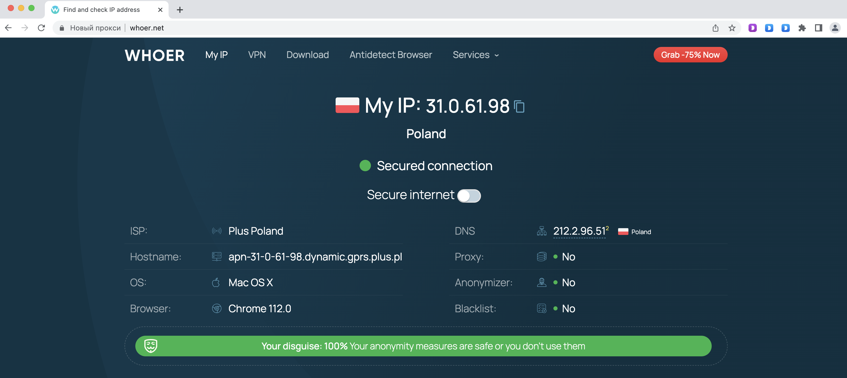Open the Extensions puzzle icon
The image size is (847, 378).
tap(802, 28)
